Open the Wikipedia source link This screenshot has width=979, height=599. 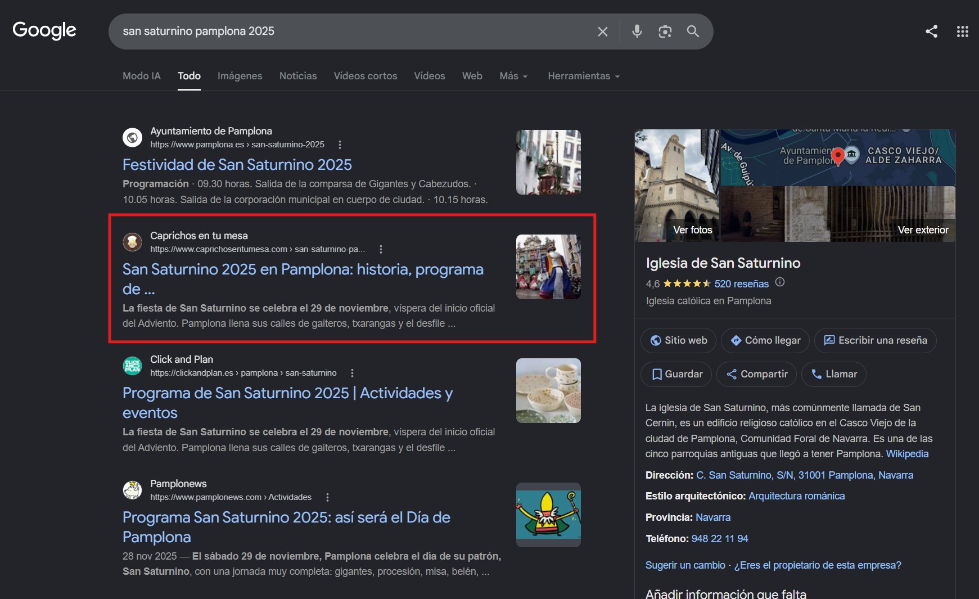(x=907, y=454)
